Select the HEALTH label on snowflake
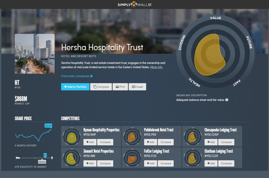This screenshot has height=178, width=269. click(x=194, y=82)
